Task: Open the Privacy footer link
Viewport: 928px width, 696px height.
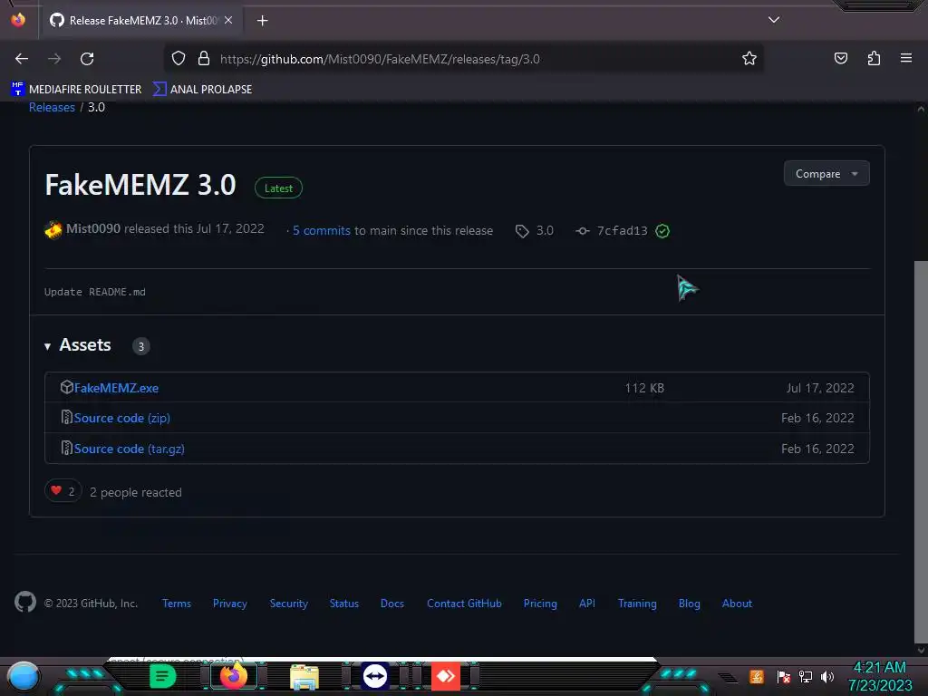Action: [229, 604]
